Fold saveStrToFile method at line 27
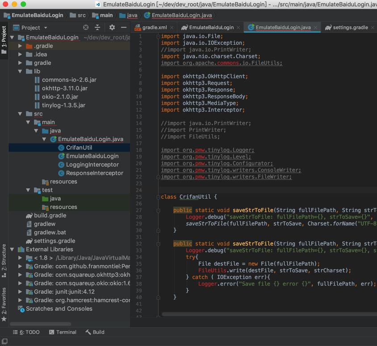Screen dimensions: 377x346 [158, 211]
